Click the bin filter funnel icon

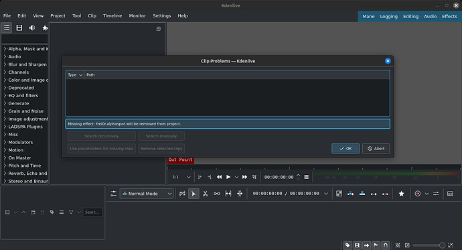(x=71, y=212)
